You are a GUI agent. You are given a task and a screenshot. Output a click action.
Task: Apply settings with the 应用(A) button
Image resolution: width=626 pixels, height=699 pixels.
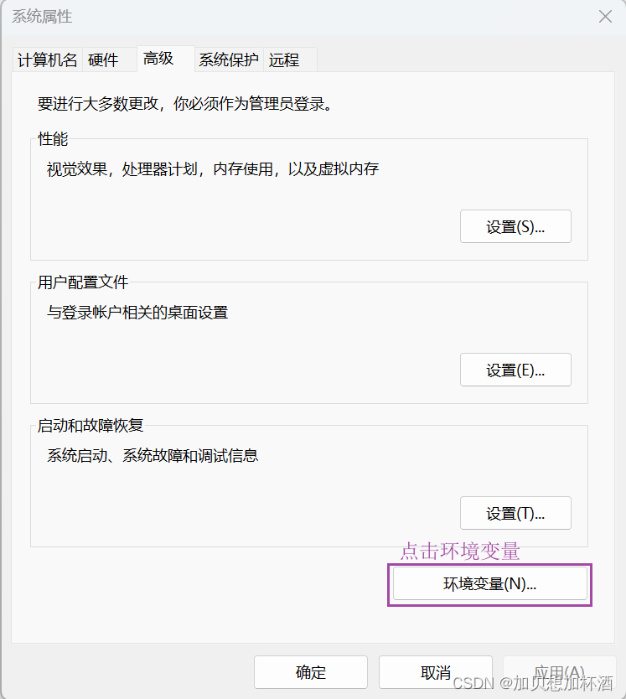tap(560, 671)
